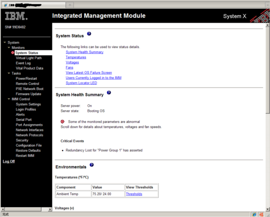The height and width of the screenshot is (217, 270).
Task: Click the Component column header
Action: point(73,187)
